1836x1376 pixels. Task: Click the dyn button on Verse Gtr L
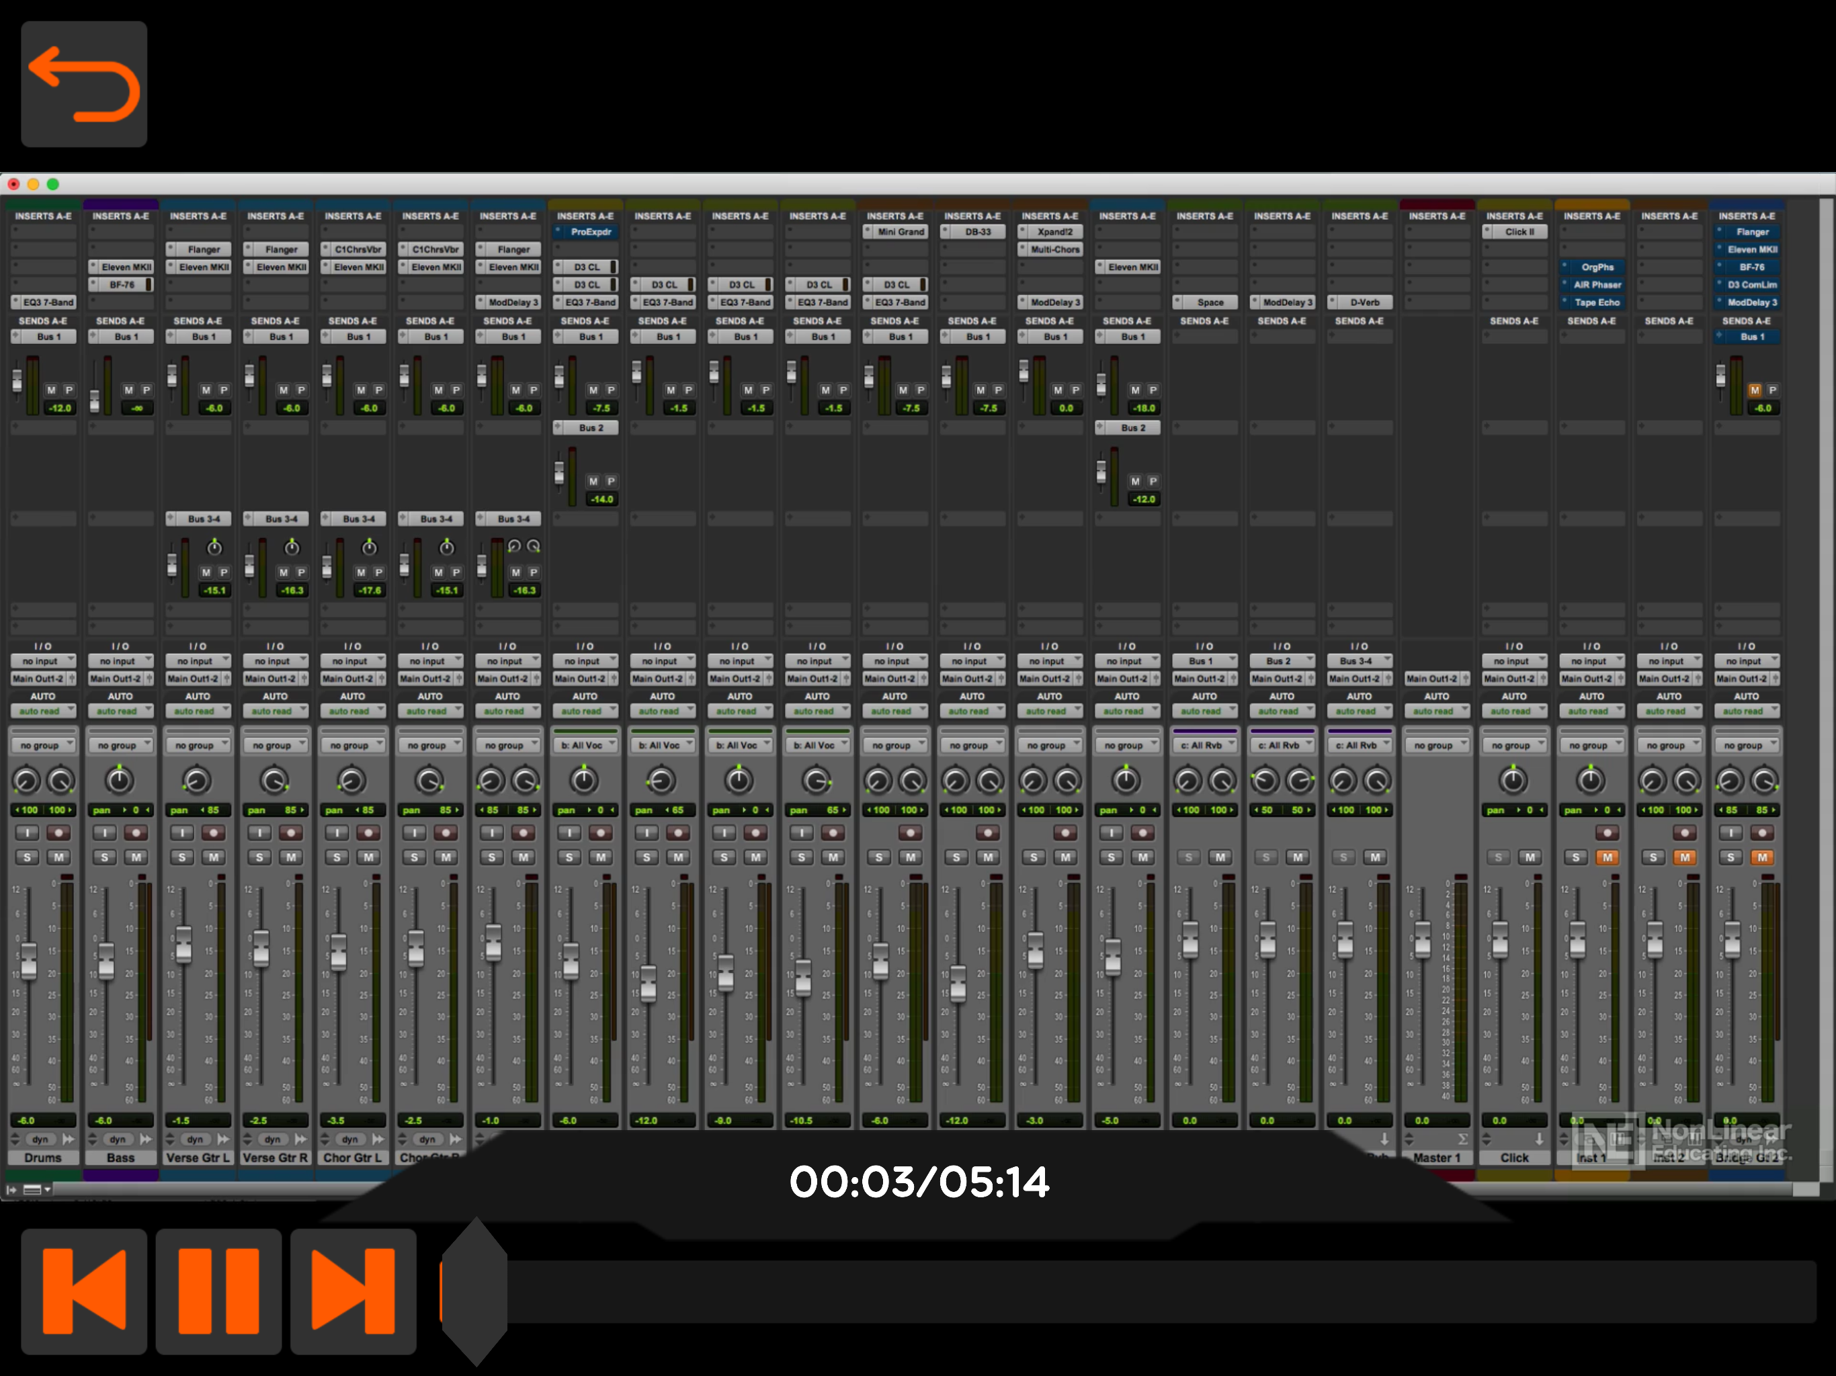point(195,1139)
